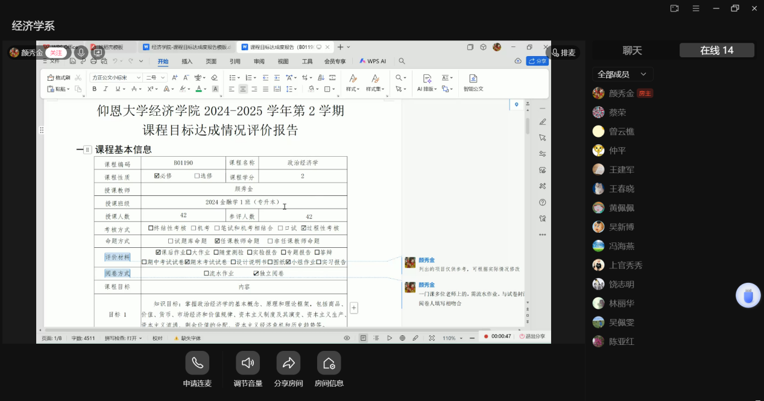Open 调节音量 volume control
This screenshot has height=401, width=764.
(x=247, y=363)
